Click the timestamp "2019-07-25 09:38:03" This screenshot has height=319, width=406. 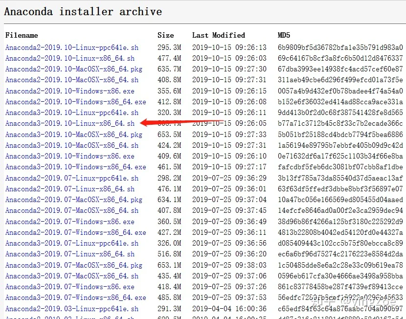[x=229, y=265]
